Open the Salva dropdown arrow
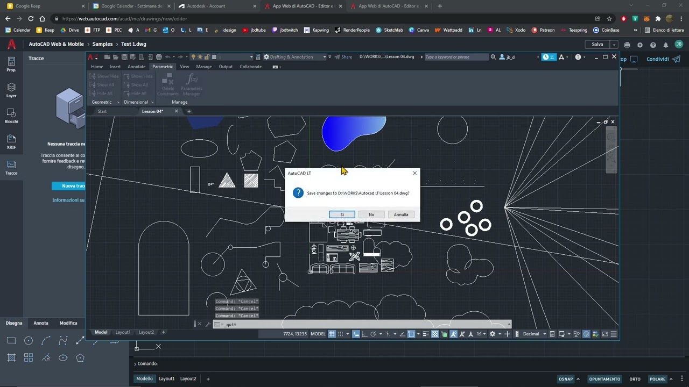Screen dimensions: 689x387 coord(614,45)
